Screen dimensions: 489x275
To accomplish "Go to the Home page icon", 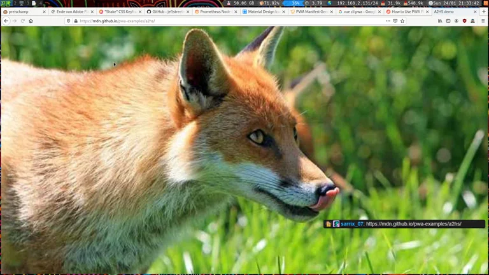I will click(x=31, y=21).
